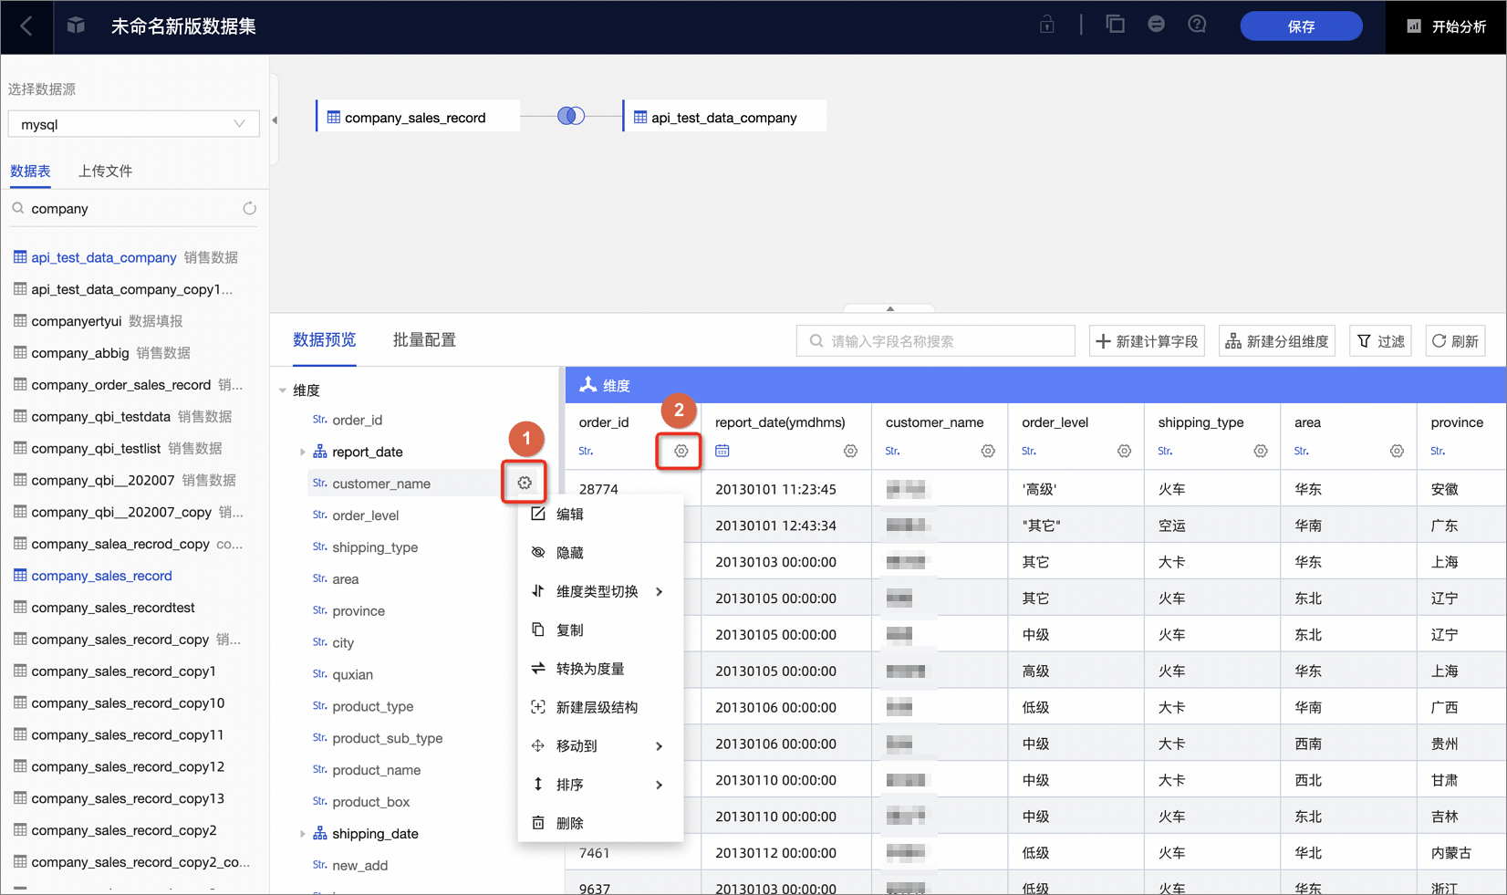
Task: Select product_box field in dimension tree
Action: 371,802
